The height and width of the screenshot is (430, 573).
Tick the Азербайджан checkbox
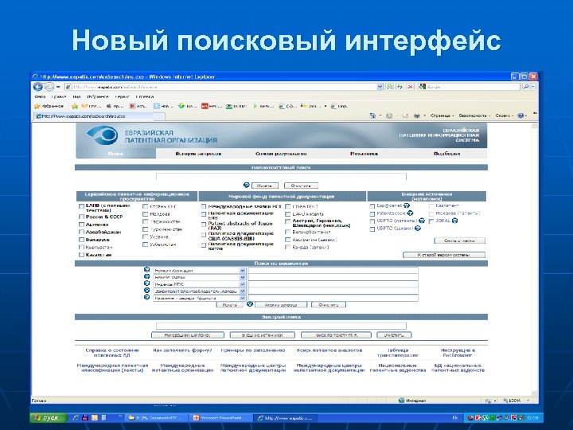click(81, 233)
